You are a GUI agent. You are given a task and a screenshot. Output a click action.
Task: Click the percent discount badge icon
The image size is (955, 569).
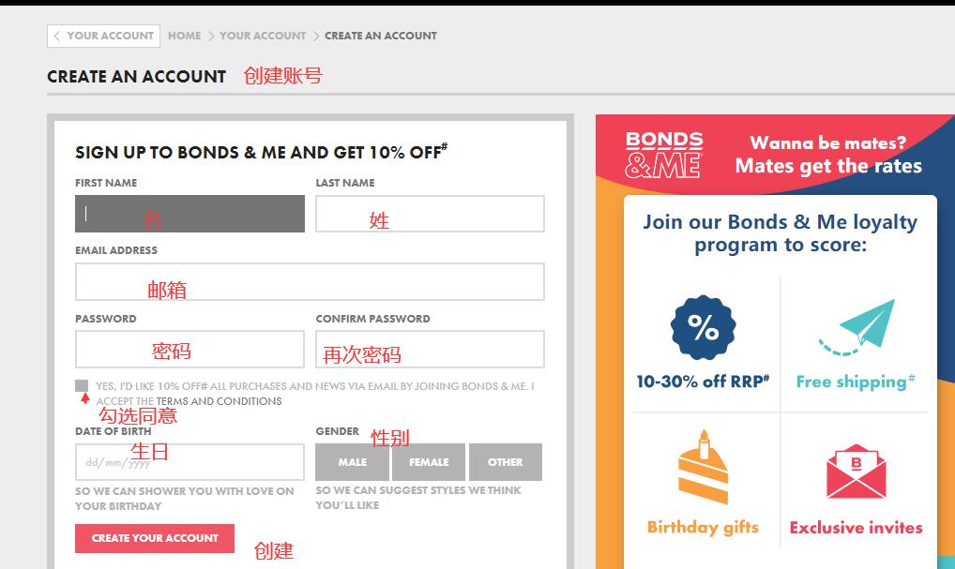(703, 328)
